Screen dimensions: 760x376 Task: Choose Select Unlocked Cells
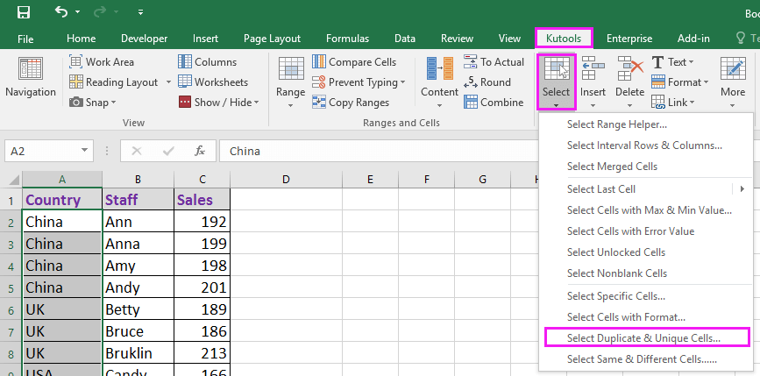tap(646, 252)
